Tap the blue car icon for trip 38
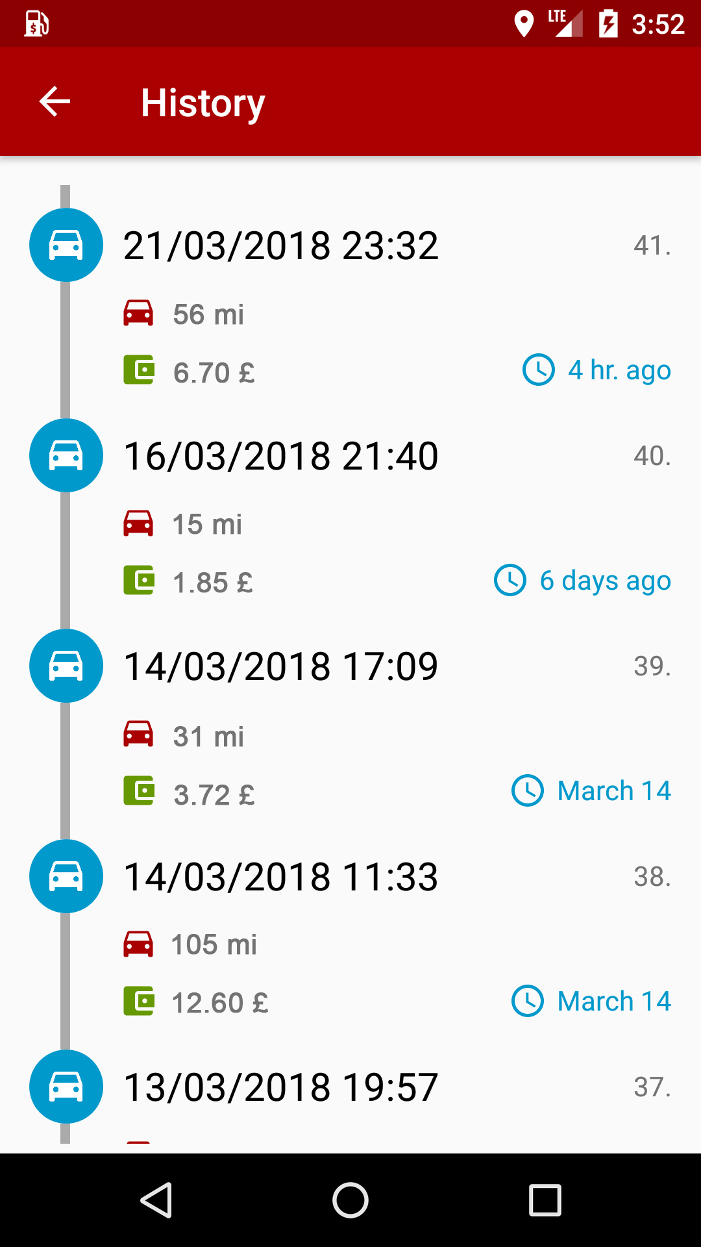 click(x=66, y=876)
